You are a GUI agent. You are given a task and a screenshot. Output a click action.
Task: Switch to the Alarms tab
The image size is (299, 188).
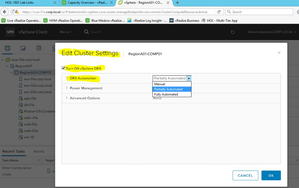pyautogui.click(x=39, y=151)
